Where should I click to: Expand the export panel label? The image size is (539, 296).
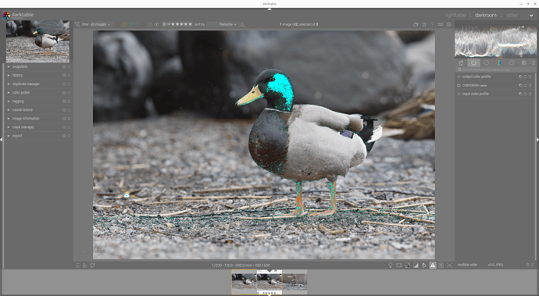[x=17, y=136]
